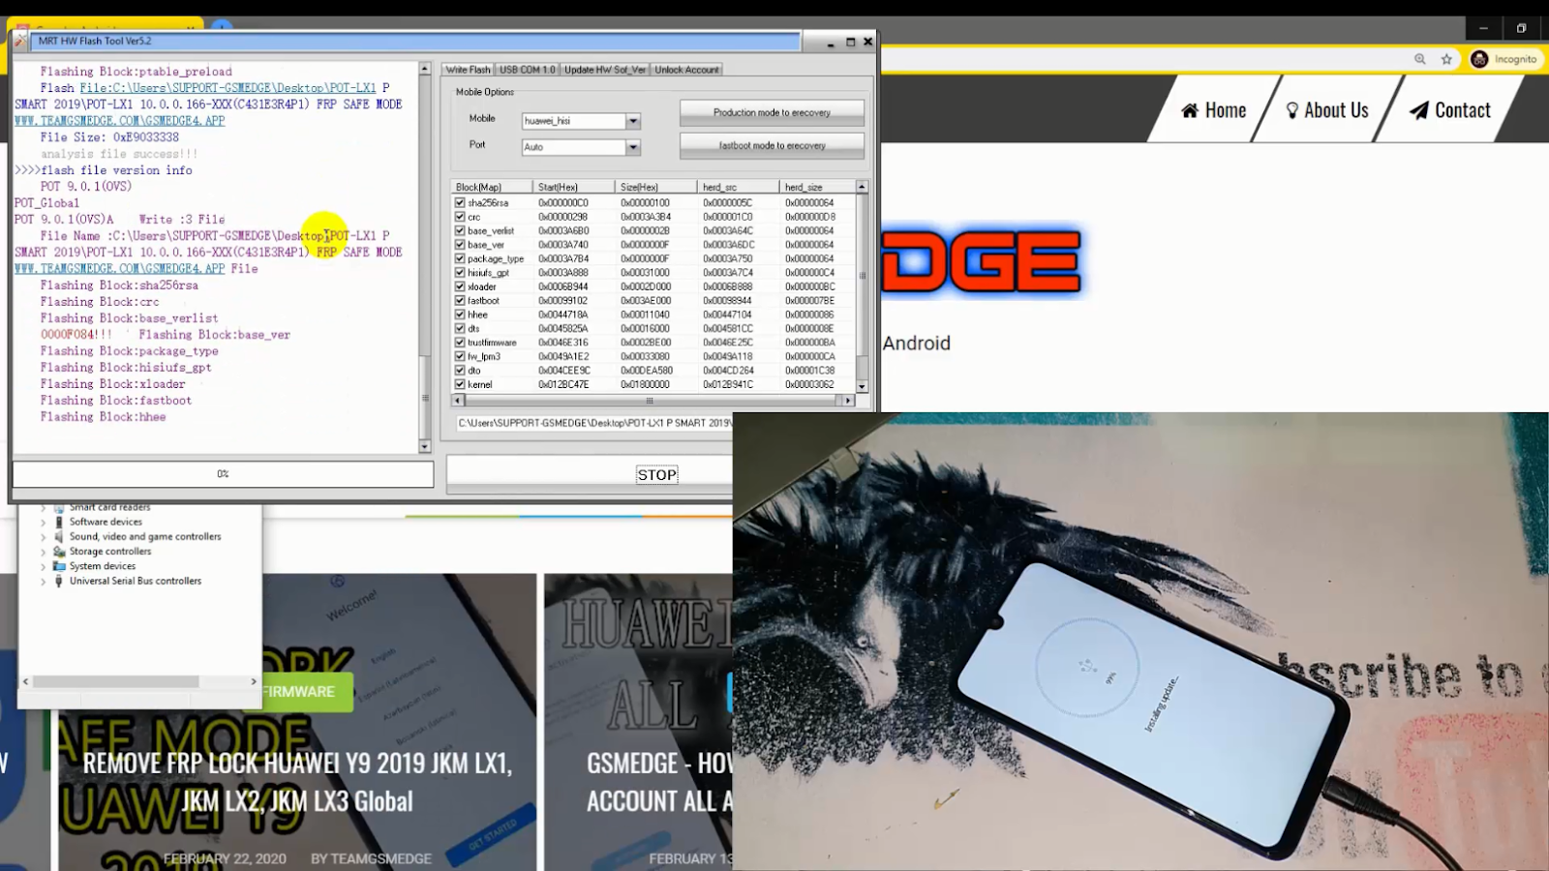Screen dimensions: 1549x871
Task: Sort by the Start(Hex) column header
Action: coord(573,187)
